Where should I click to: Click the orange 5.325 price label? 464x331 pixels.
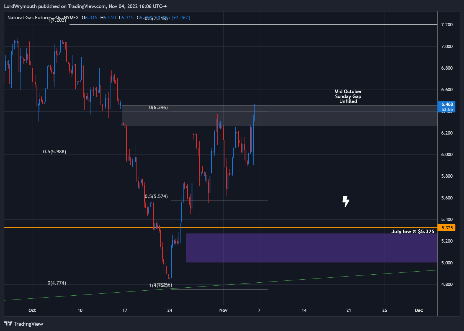point(447,228)
